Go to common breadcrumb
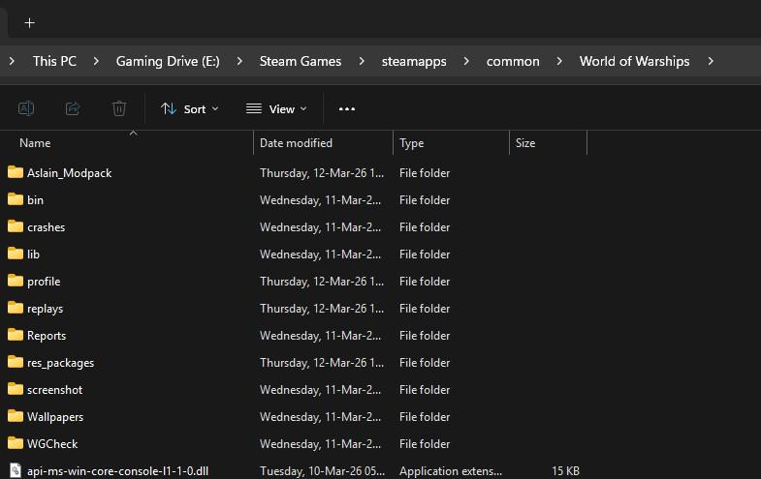761x479 pixels. [x=513, y=61]
